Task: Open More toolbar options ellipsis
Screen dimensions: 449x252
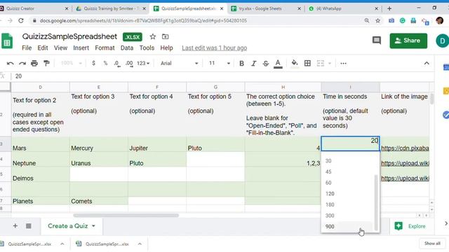Action: (343, 63)
